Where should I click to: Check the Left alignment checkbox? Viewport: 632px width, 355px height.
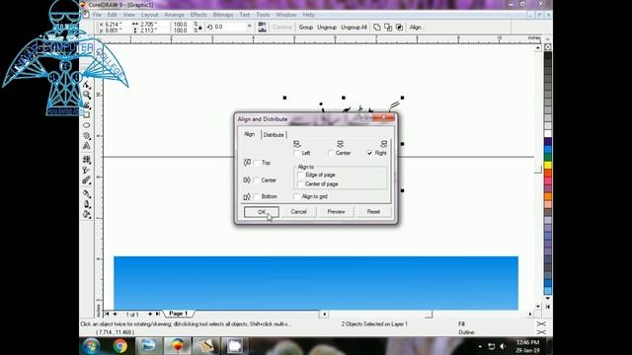pyautogui.click(x=297, y=154)
